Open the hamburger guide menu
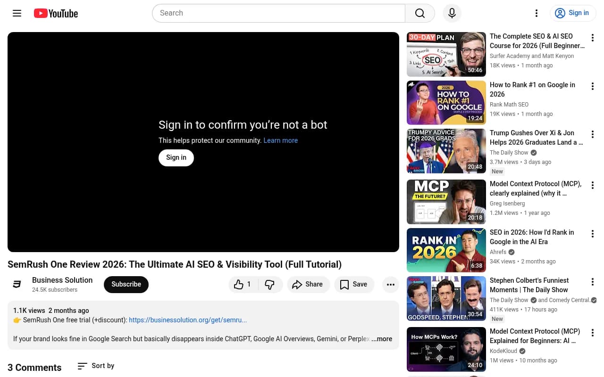604x377 pixels. tap(17, 13)
